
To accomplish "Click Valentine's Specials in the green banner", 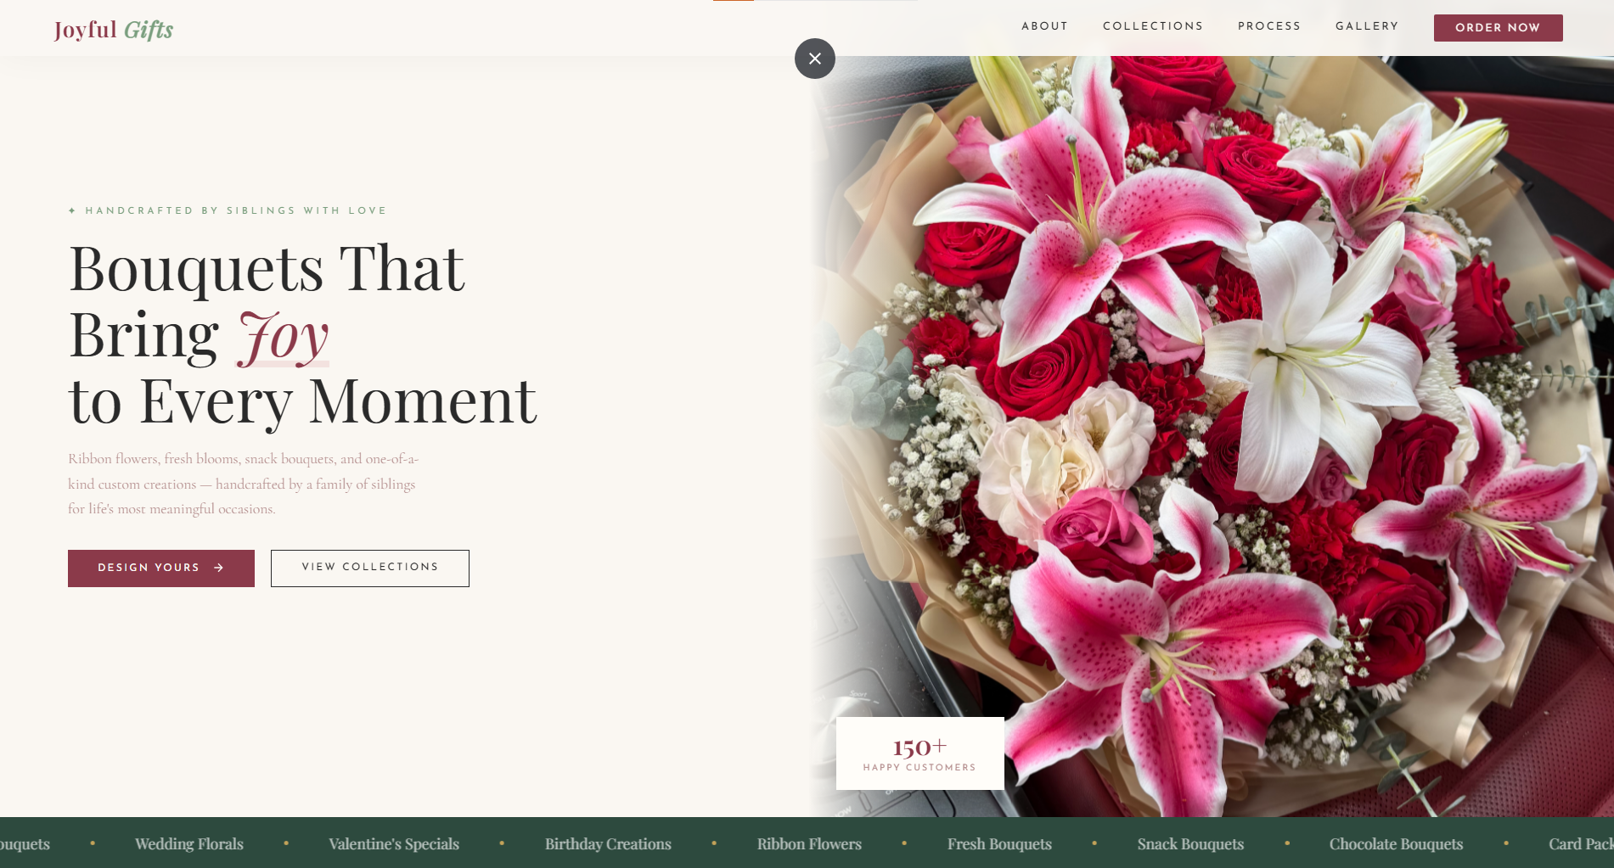I will tap(394, 843).
